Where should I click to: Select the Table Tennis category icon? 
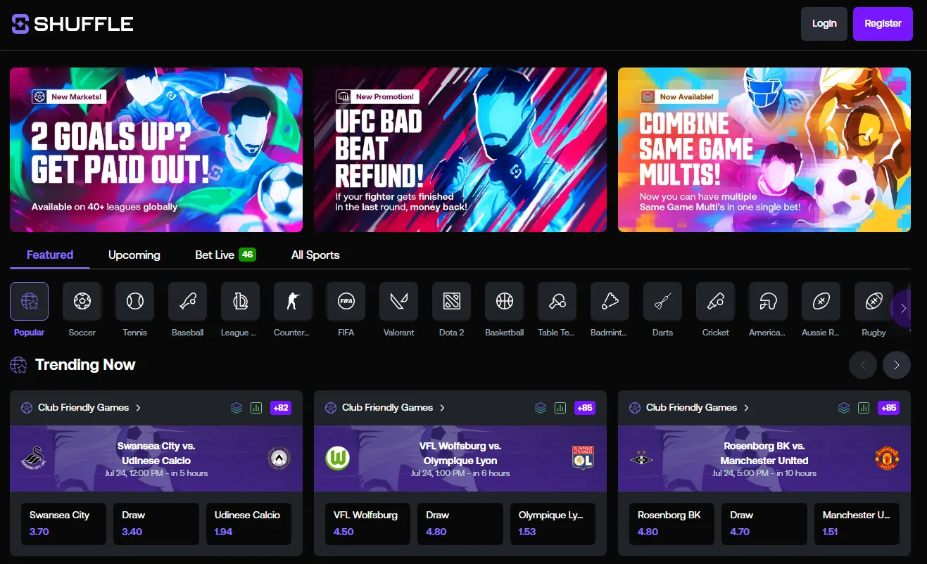[557, 302]
